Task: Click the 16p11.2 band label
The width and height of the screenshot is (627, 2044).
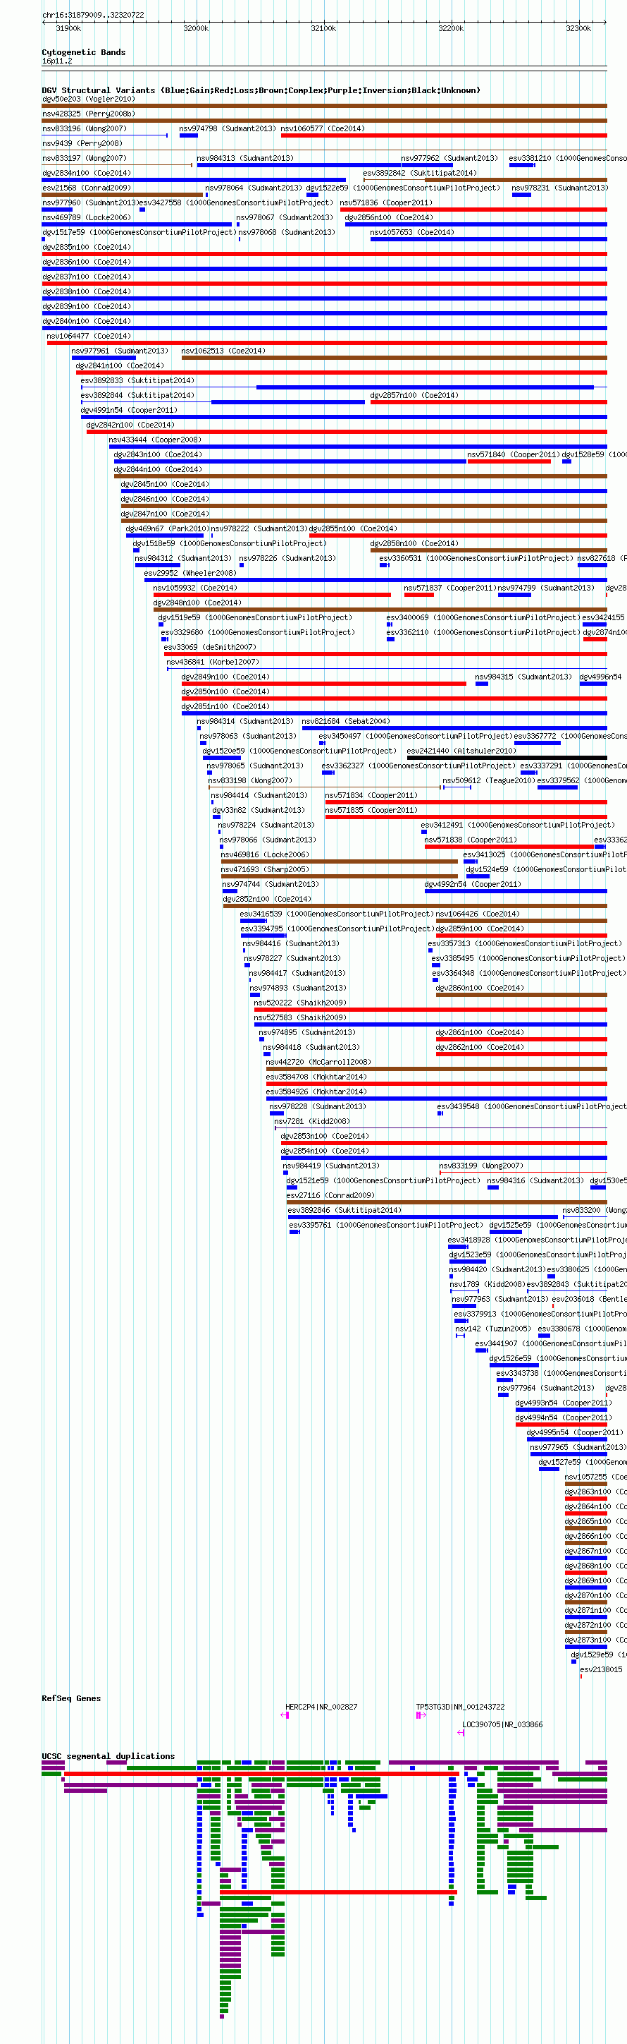Action: tap(57, 61)
